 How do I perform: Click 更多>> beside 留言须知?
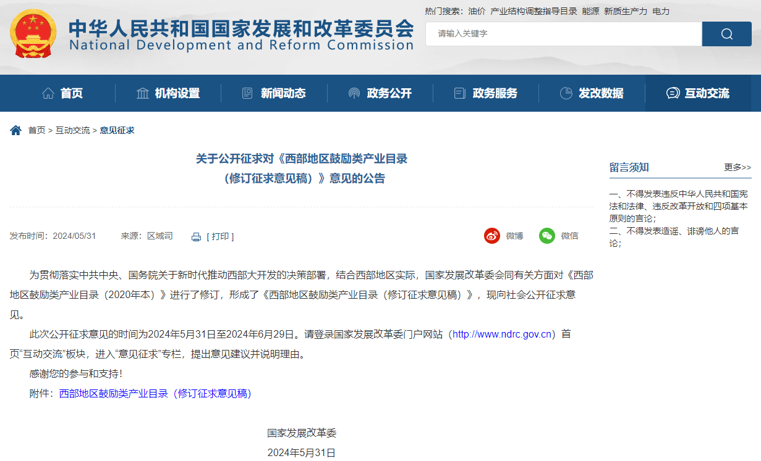(738, 167)
